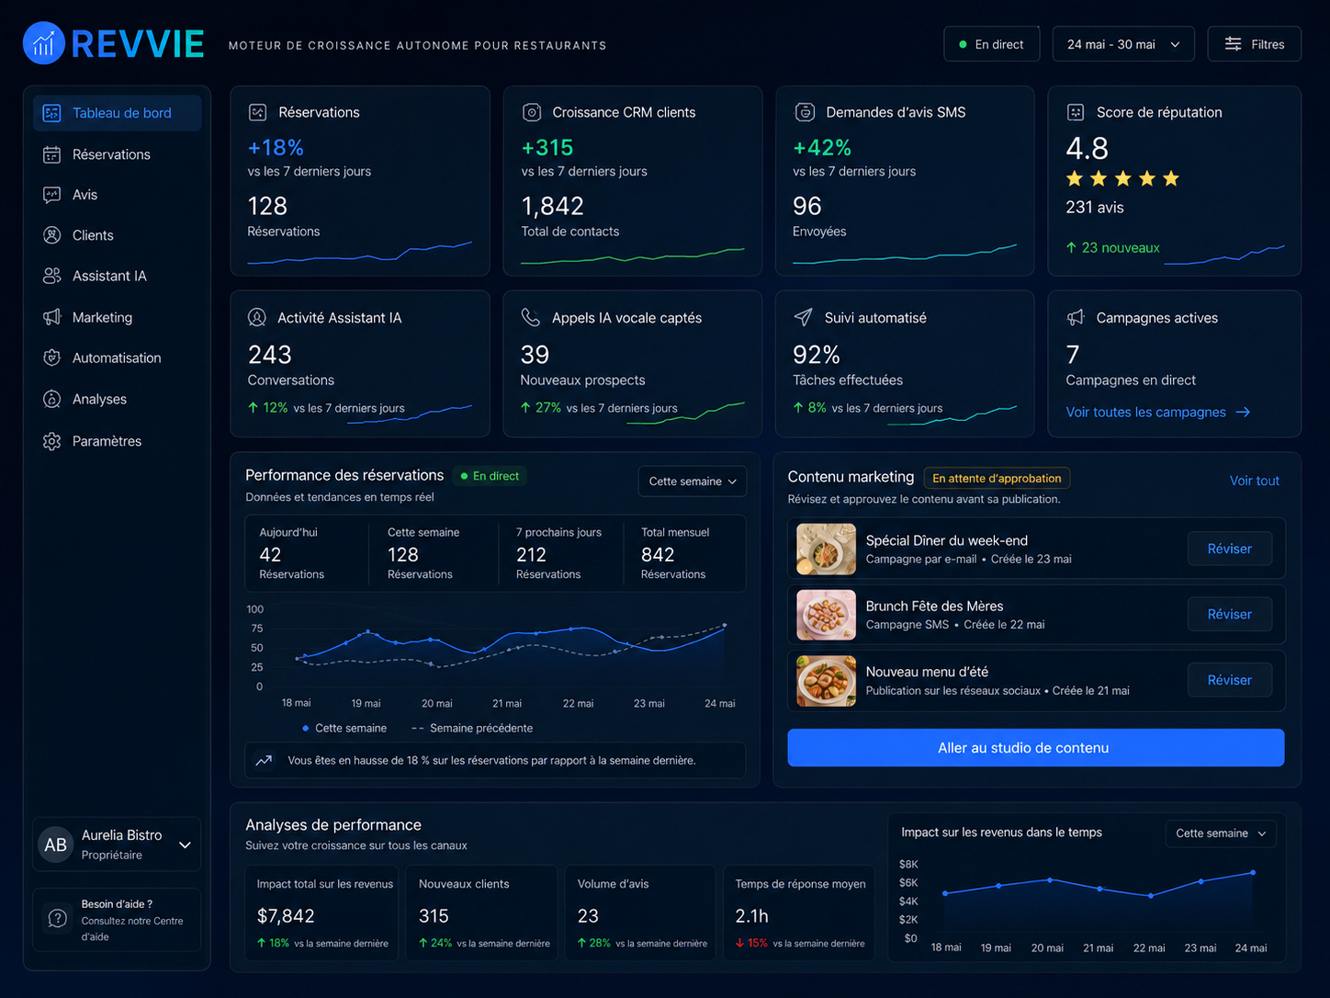Click the Avis chat icon in sidebar

coord(52,195)
